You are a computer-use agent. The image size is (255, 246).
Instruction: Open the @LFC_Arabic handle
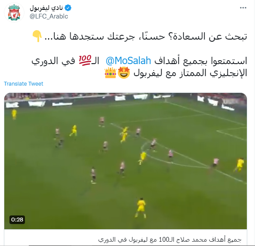[49, 16]
